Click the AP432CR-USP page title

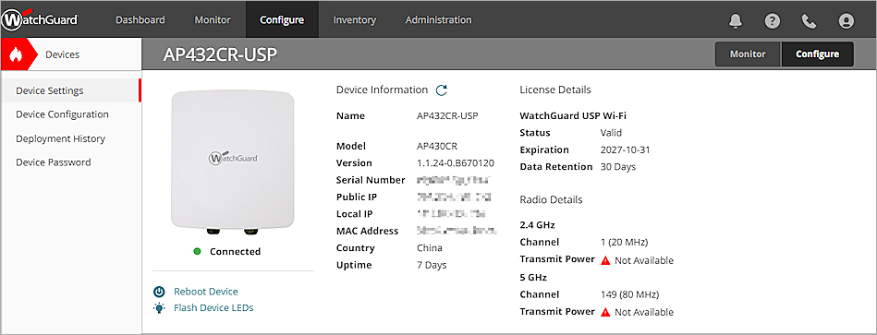(x=220, y=54)
